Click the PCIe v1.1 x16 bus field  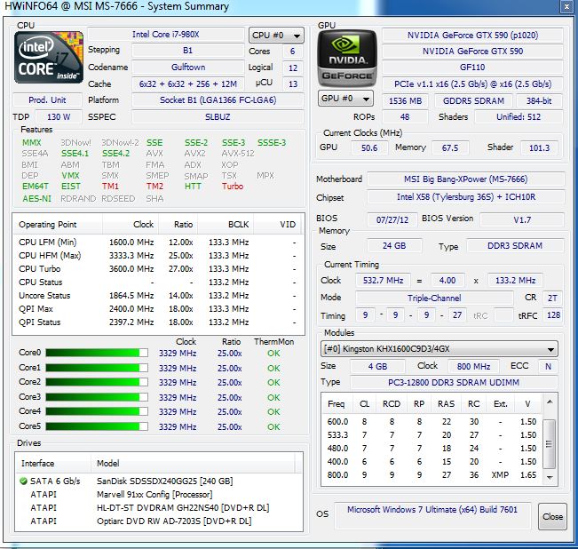(472, 84)
